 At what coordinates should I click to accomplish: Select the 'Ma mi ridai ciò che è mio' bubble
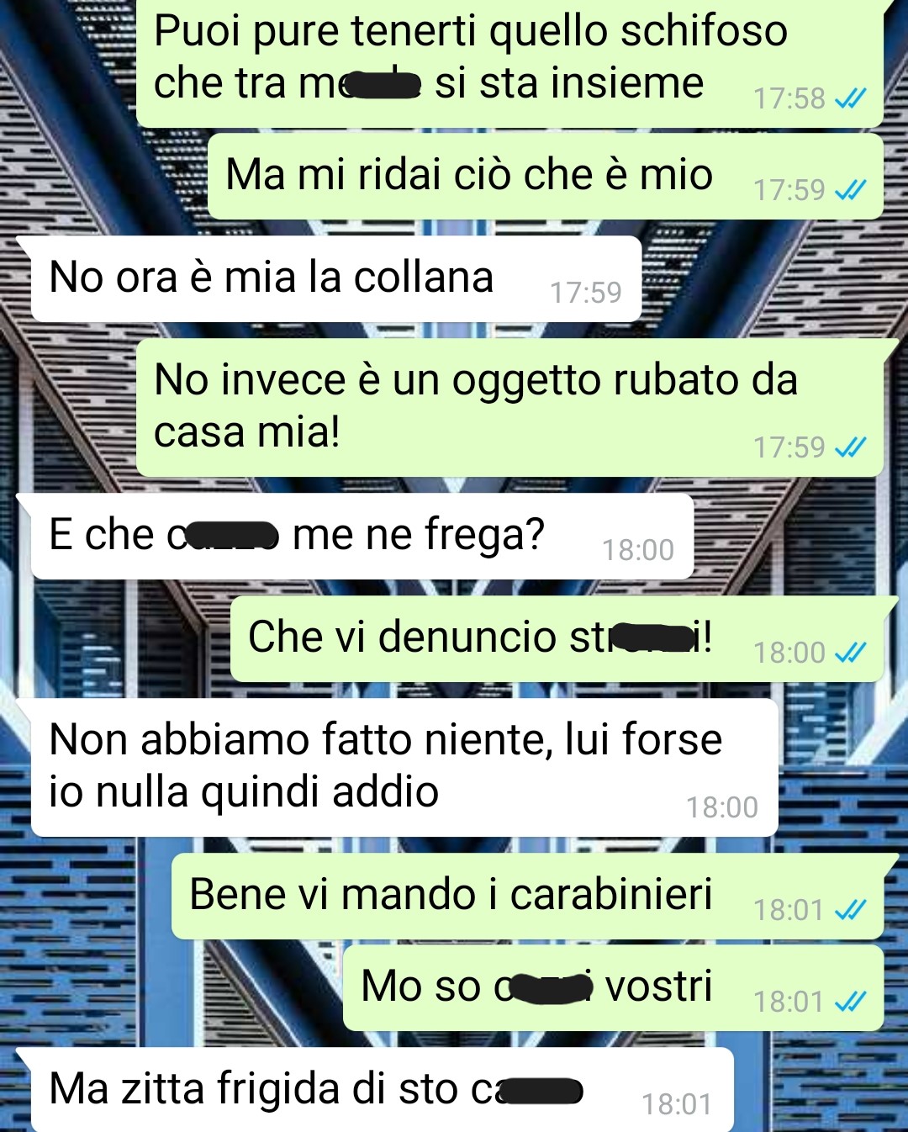[546, 177]
